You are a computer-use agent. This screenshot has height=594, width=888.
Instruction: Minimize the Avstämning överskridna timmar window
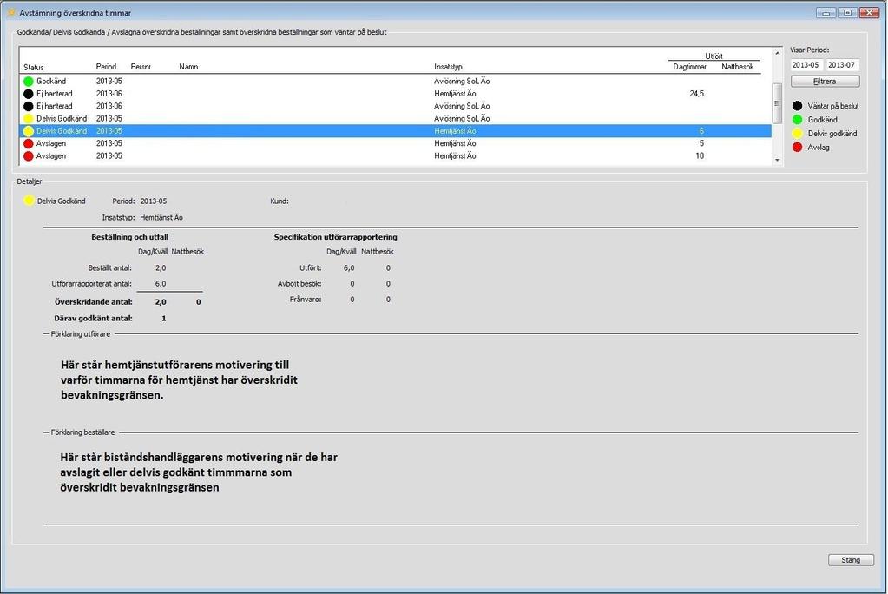pyautogui.click(x=826, y=12)
